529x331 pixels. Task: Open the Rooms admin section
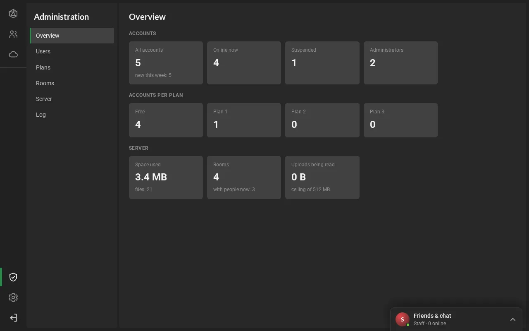(72, 83)
